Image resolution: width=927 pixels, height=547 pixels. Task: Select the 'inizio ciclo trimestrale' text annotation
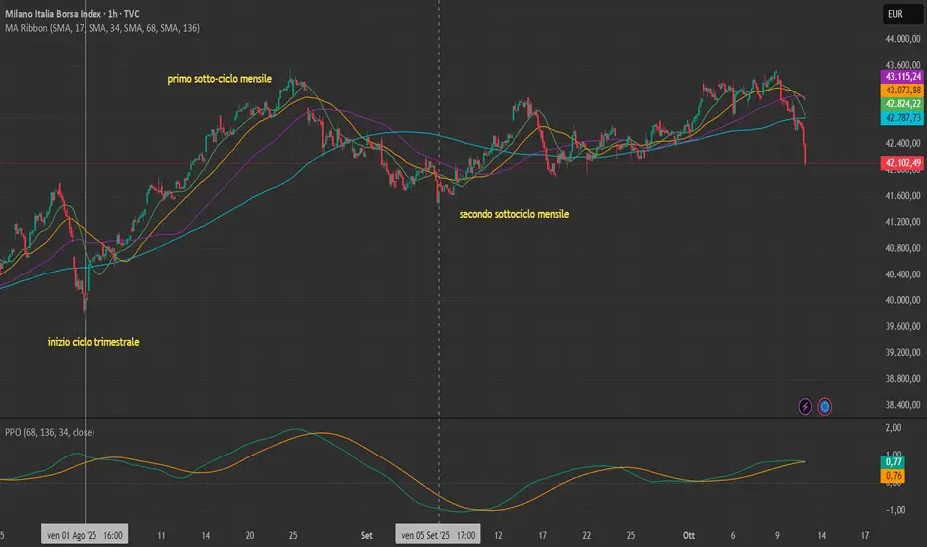[93, 342]
